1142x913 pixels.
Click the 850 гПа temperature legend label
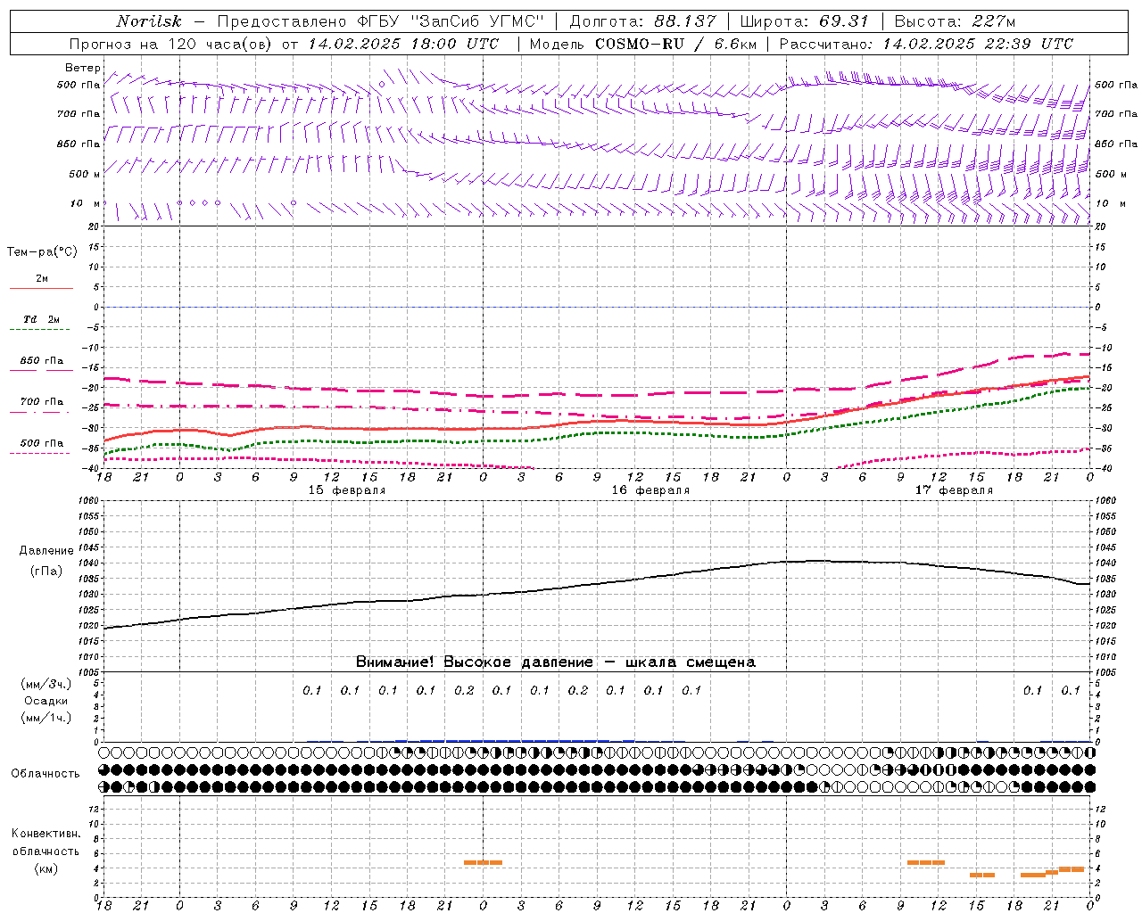[x=42, y=361]
